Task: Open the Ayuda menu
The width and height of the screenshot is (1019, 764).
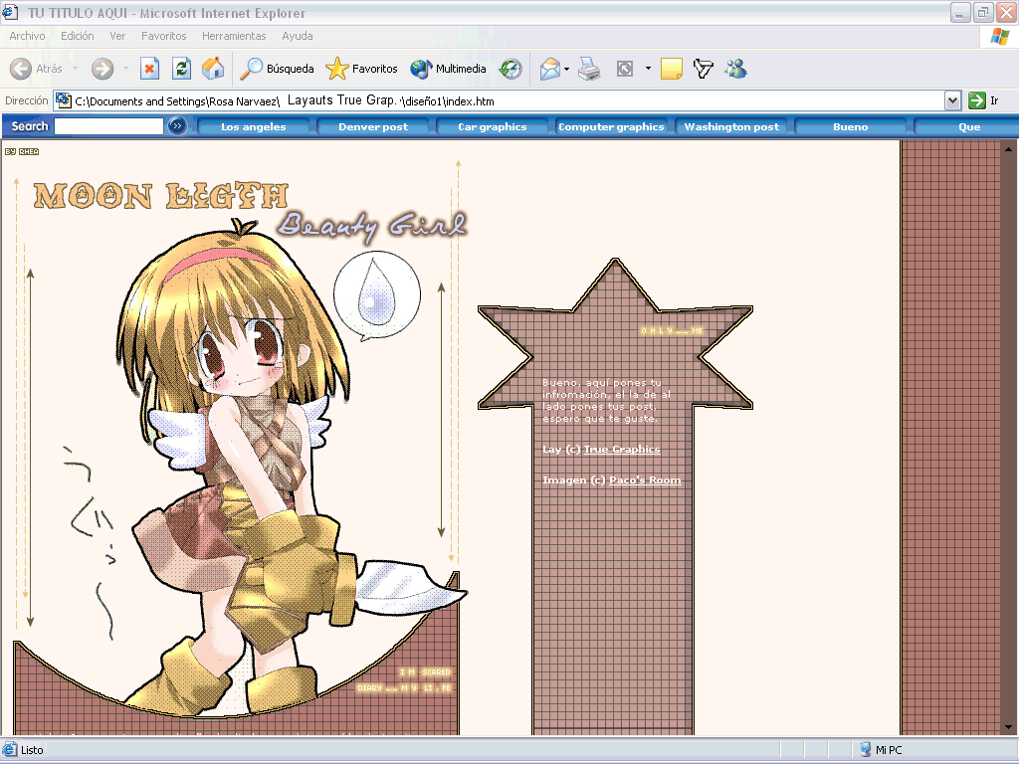Action: tap(297, 37)
